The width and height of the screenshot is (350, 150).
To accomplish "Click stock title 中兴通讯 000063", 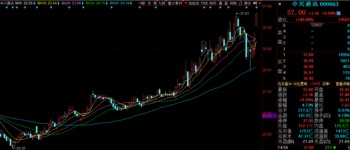I will [x=315, y=4].
